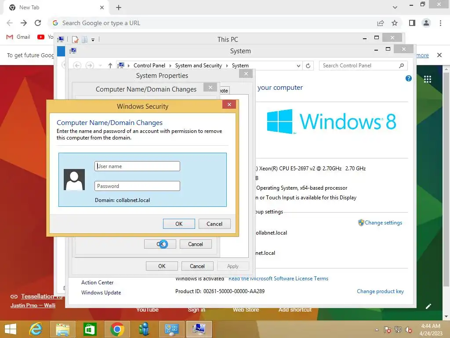450x338 pixels.
Task: Click the muted volume tray icon
Action: [x=409, y=330]
